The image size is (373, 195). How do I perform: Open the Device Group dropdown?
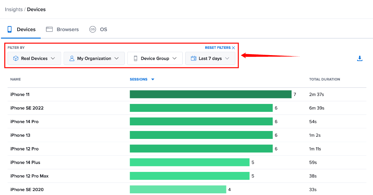point(155,58)
